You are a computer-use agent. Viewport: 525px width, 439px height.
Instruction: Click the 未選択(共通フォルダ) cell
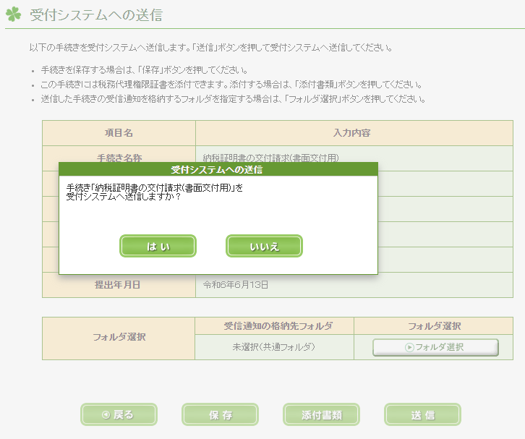point(273,347)
